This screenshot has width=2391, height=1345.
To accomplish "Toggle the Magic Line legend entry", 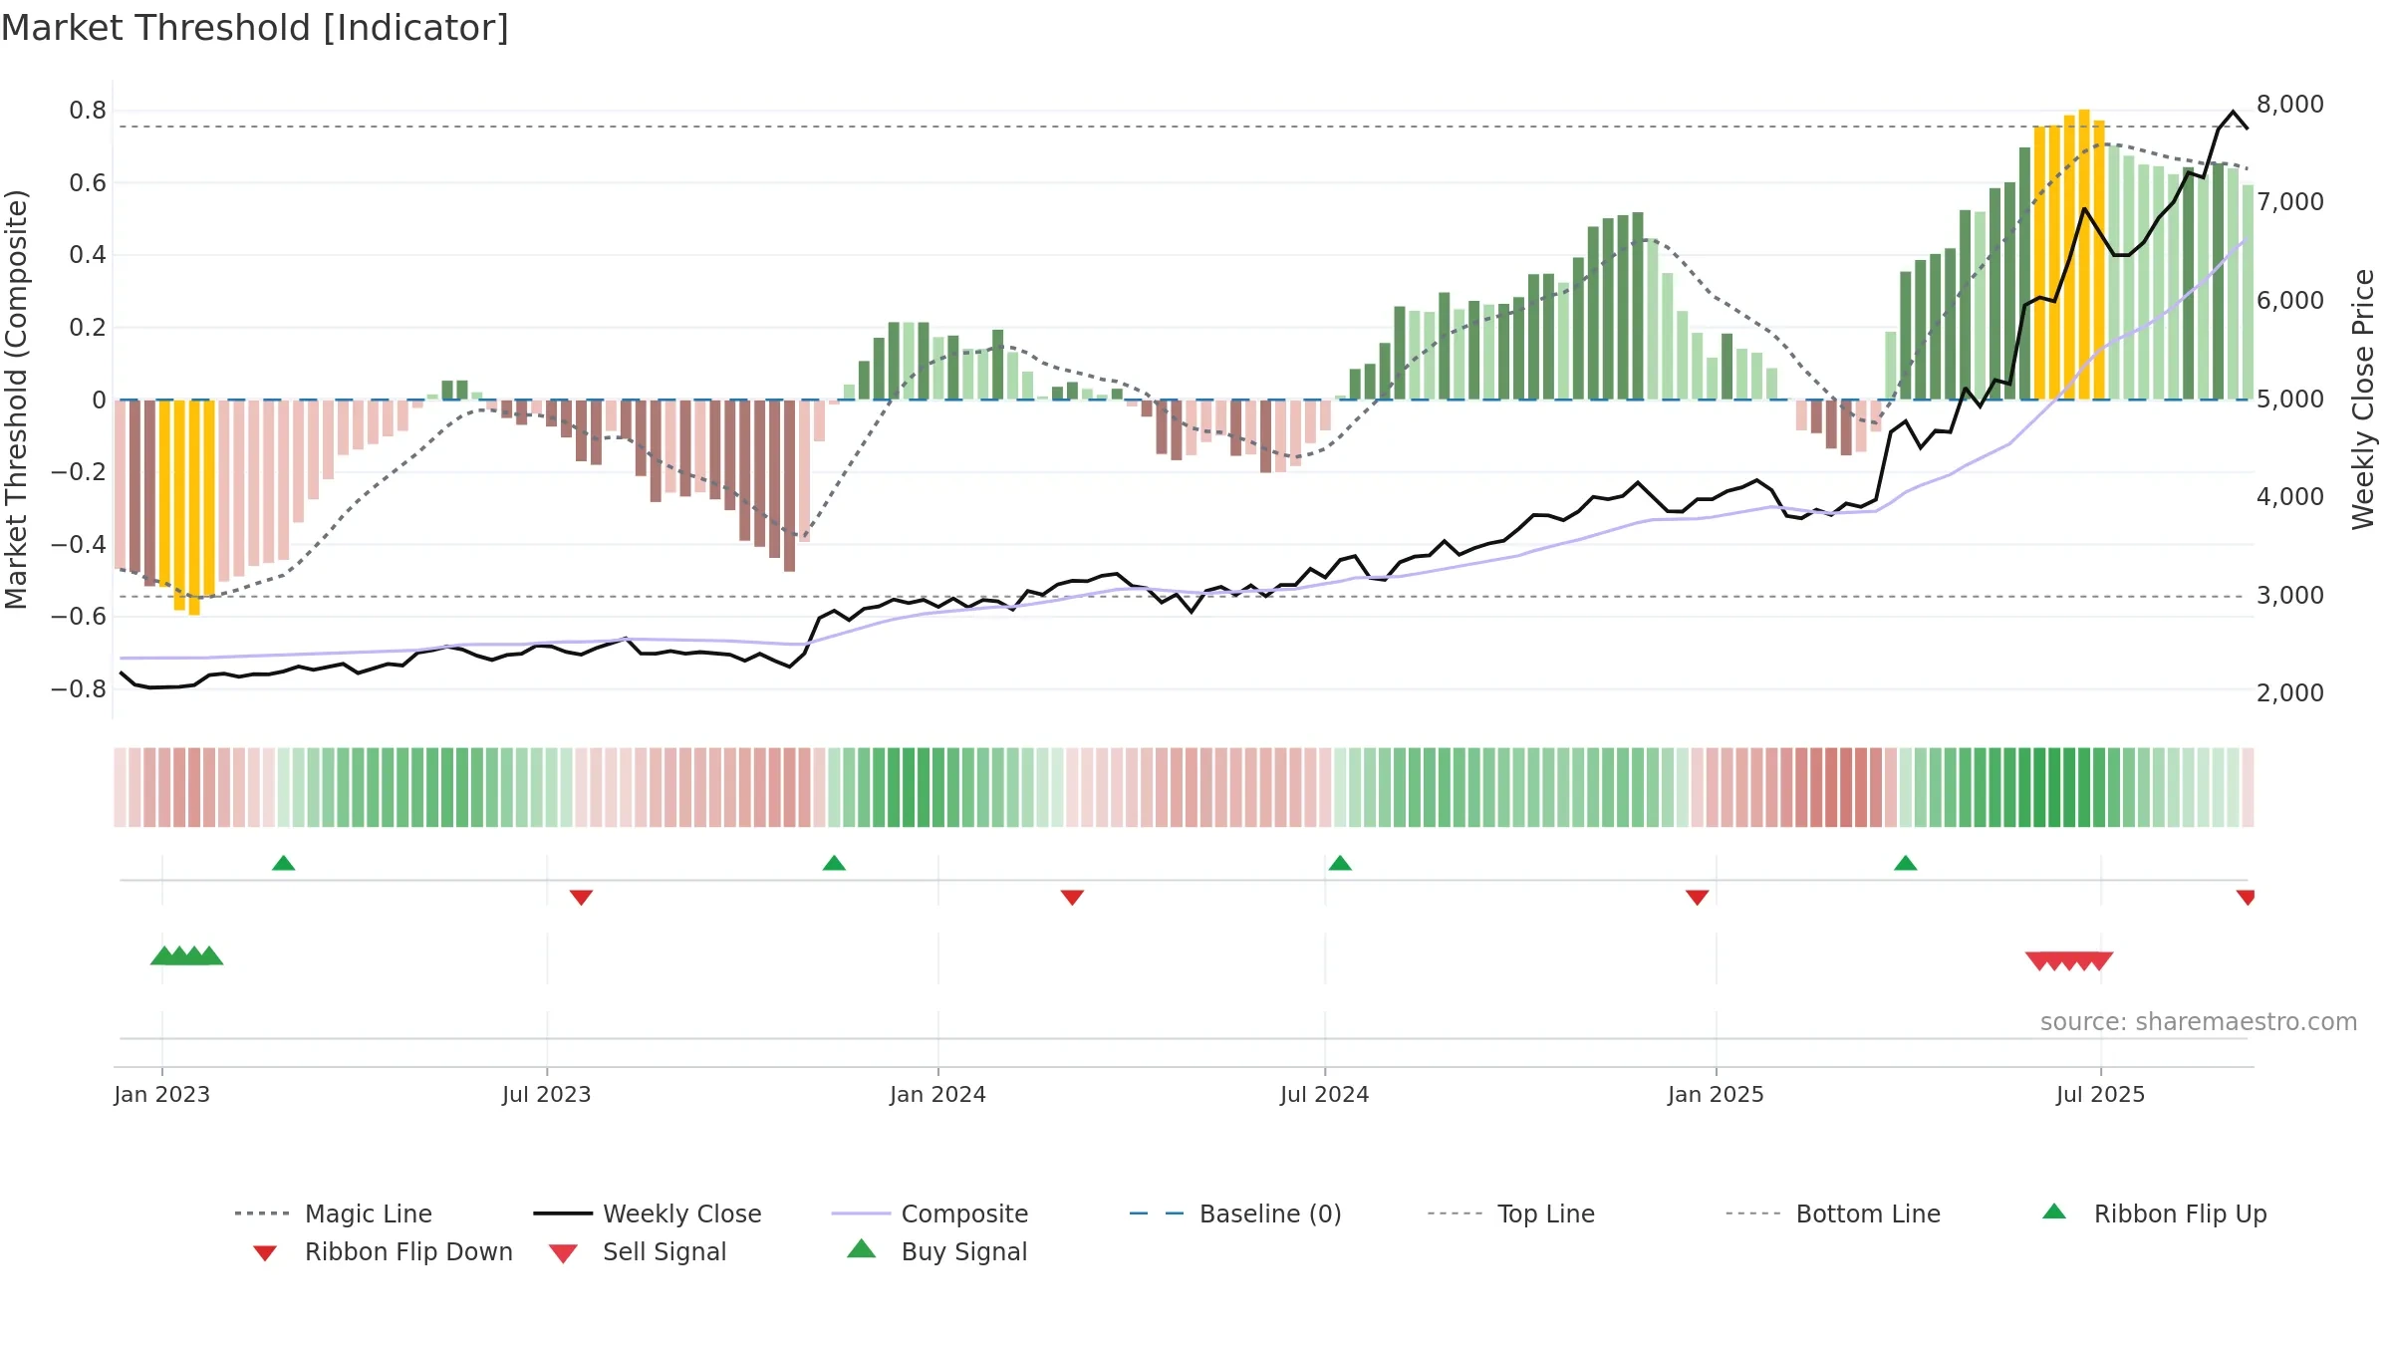I will coord(333,1213).
